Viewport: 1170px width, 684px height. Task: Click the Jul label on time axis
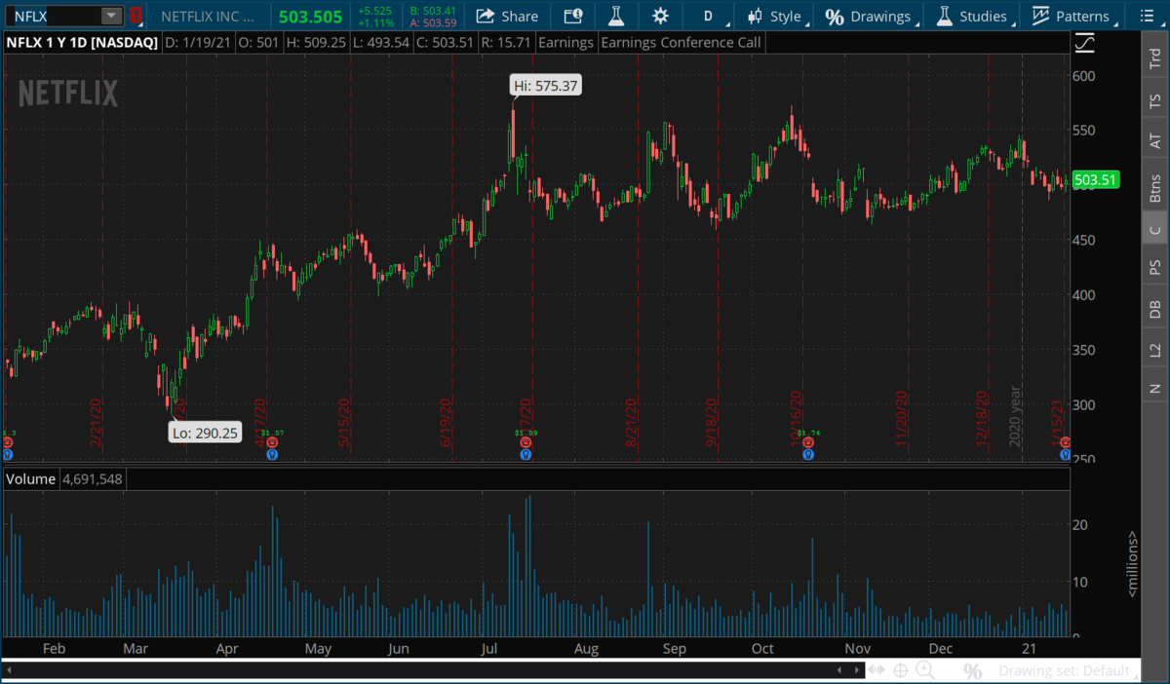coord(491,649)
